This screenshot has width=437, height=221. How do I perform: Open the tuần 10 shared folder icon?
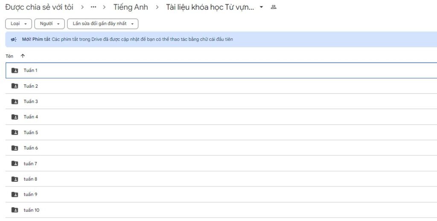15,210
